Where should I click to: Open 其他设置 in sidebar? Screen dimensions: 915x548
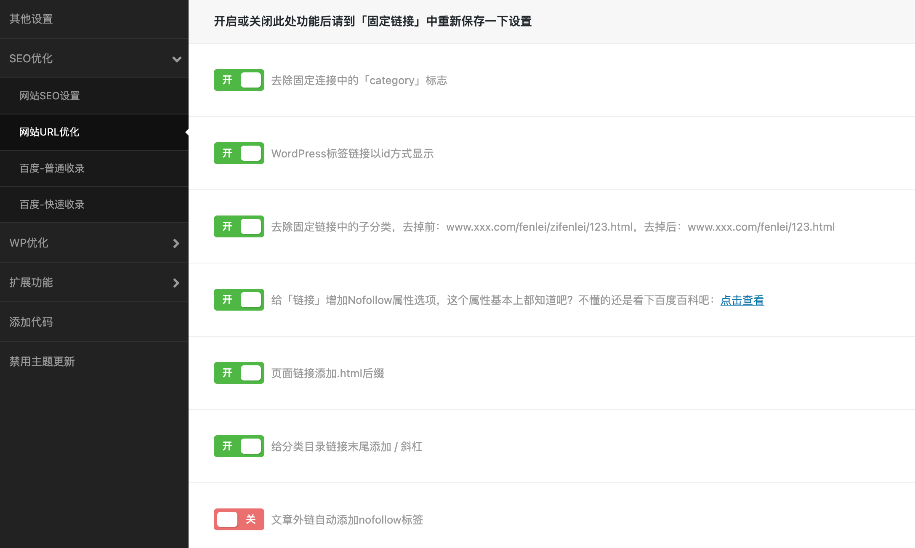pyautogui.click(x=31, y=19)
